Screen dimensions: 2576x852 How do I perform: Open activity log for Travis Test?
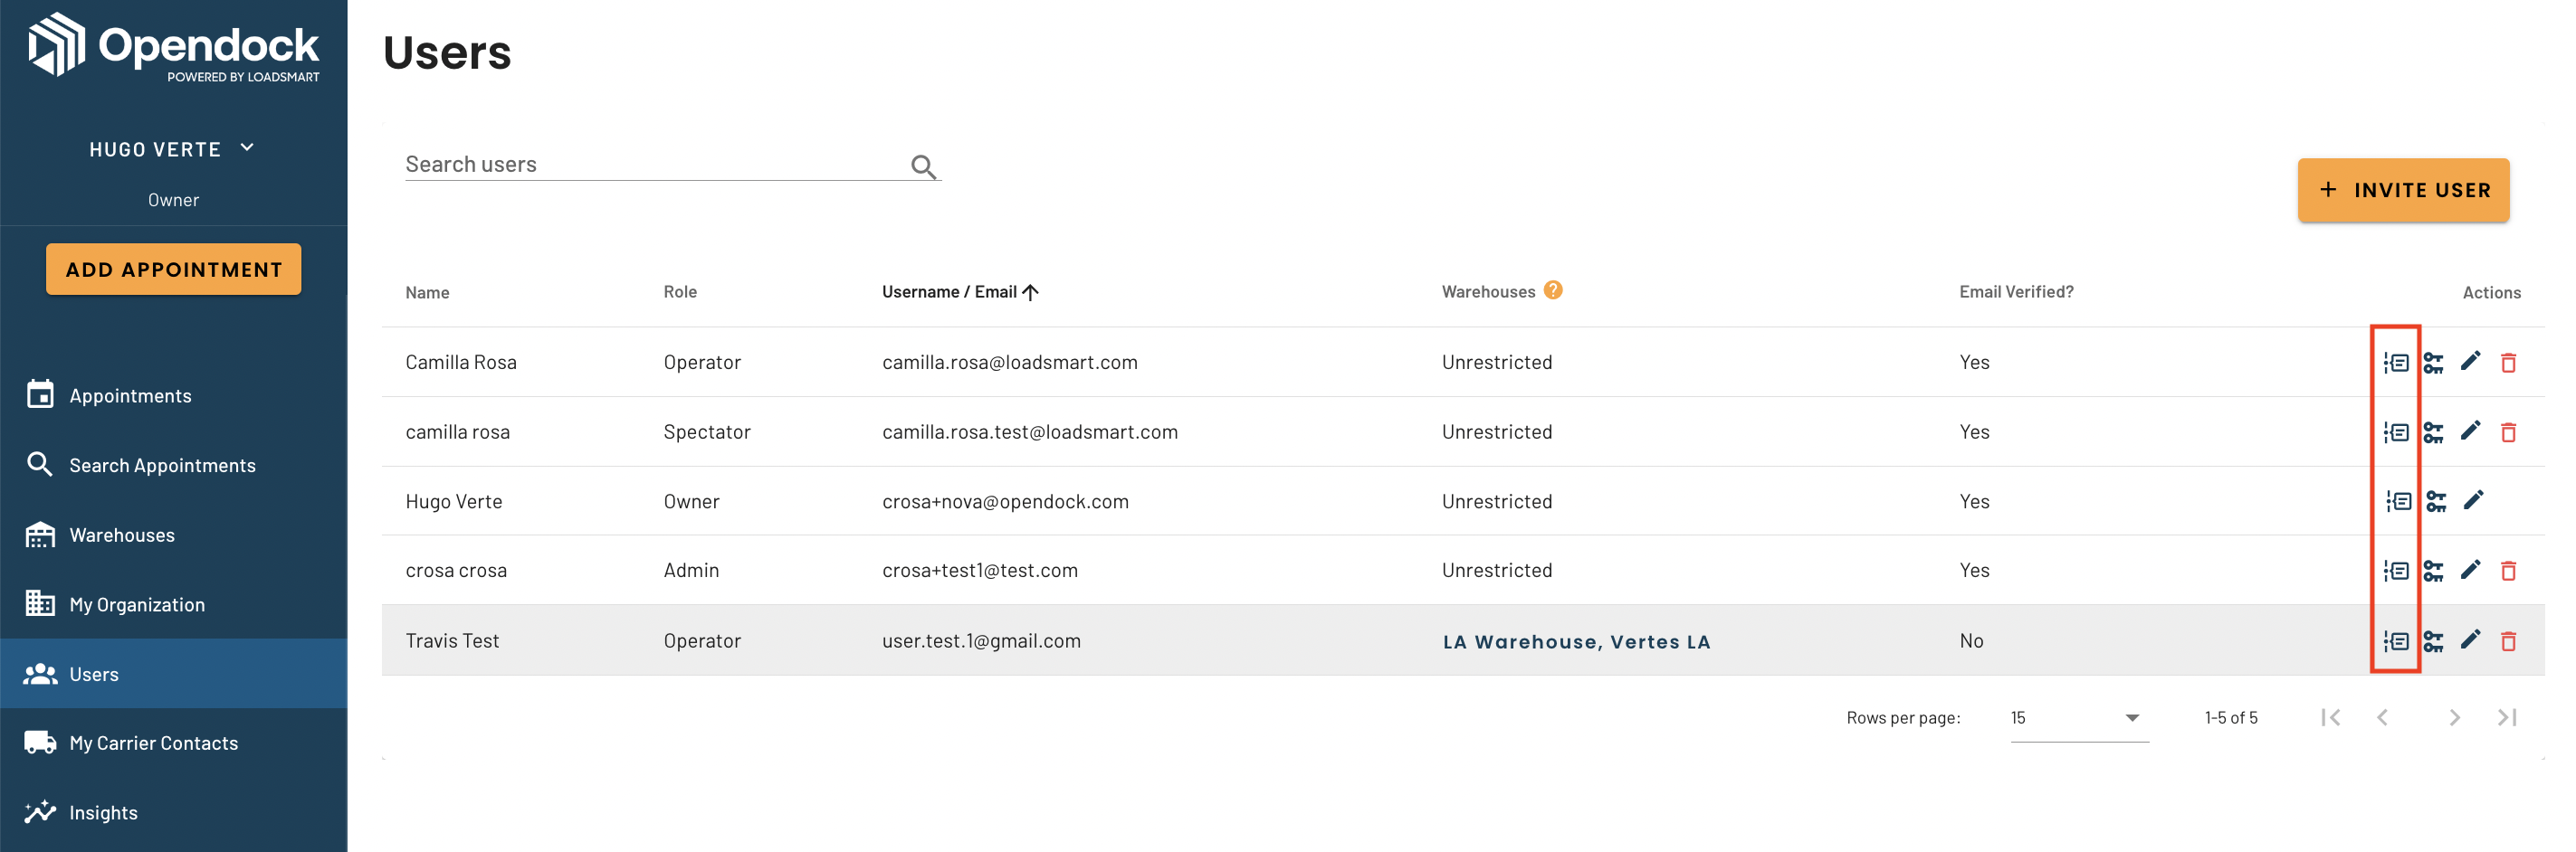point(2395,641)
